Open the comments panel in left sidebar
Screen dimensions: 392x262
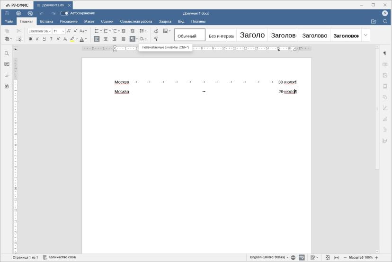7,64
